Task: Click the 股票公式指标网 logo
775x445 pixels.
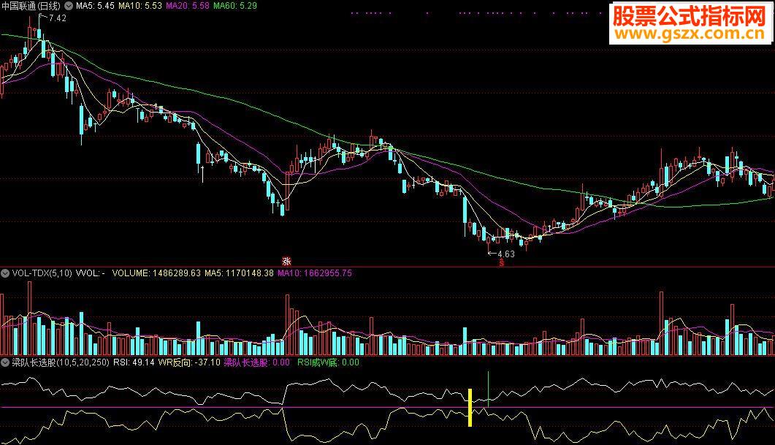Action: 690,16
